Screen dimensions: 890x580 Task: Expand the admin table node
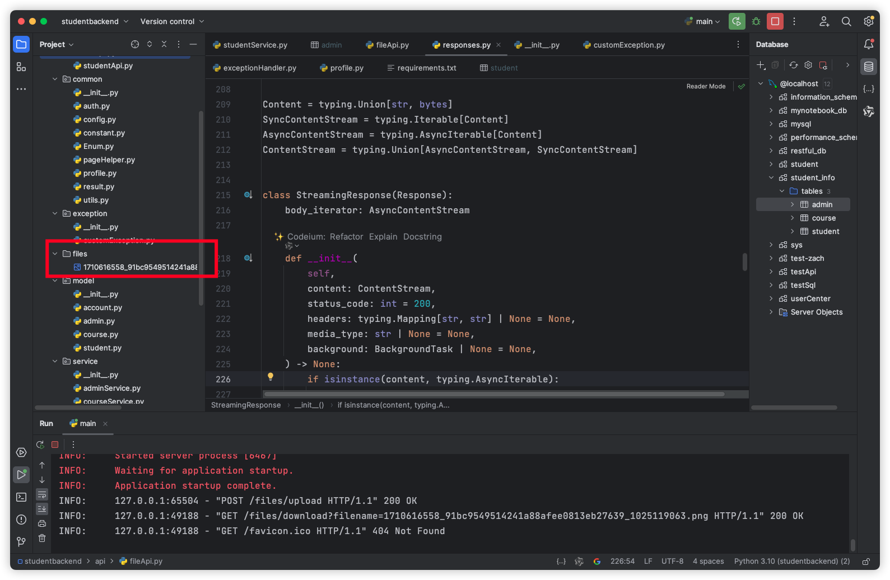[x=792, y=205]
